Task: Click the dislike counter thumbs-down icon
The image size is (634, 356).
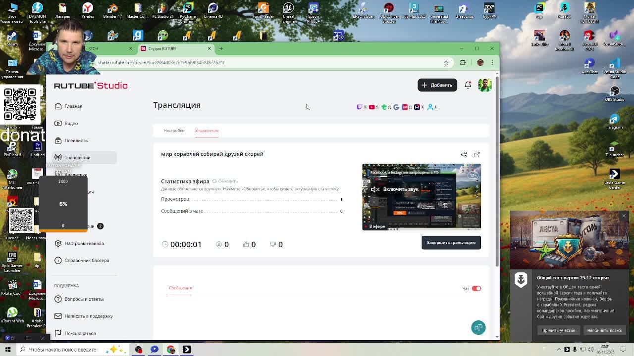Action: pyautogui.click(x=273, y=244)
